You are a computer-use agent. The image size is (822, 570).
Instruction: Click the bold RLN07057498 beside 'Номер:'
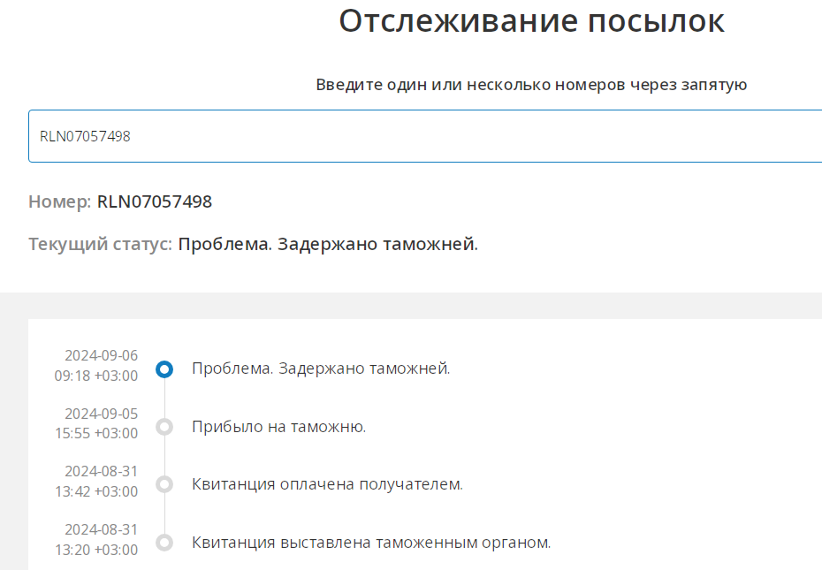coord(155,201)
